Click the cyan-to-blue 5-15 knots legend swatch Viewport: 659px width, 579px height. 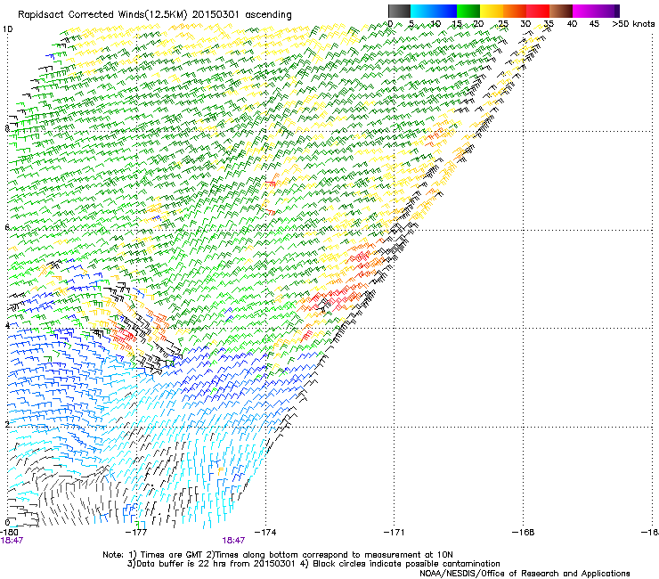434,11
